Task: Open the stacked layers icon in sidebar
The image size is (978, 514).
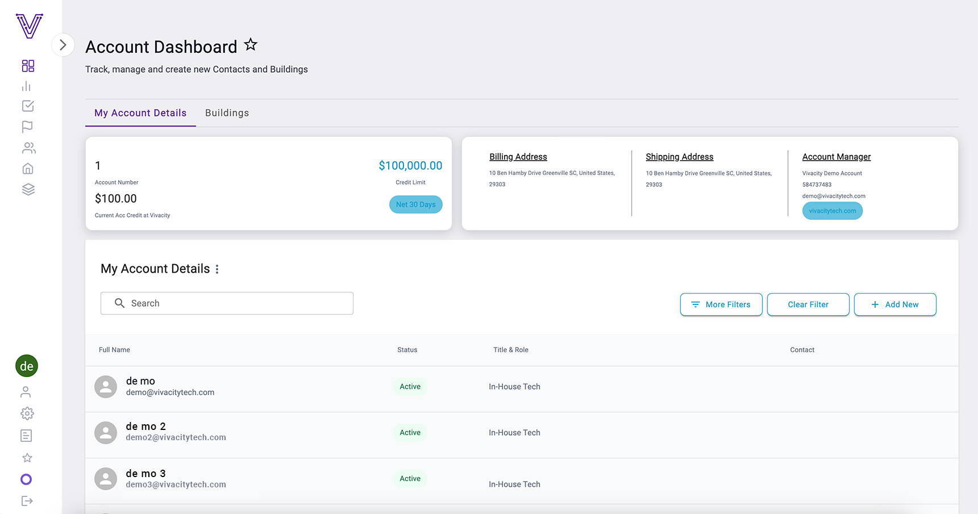Action: (x=28, y=189)
